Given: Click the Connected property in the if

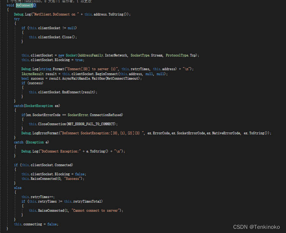Looking at the screenshot, I should [x=63, y=165].
